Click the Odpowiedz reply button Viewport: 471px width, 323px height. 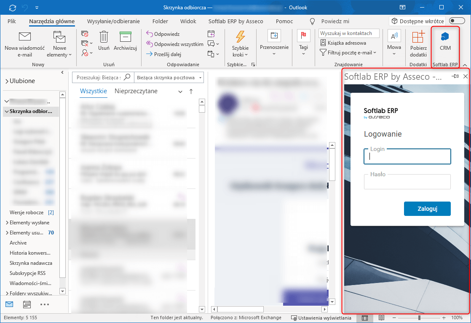coord(163,34)
